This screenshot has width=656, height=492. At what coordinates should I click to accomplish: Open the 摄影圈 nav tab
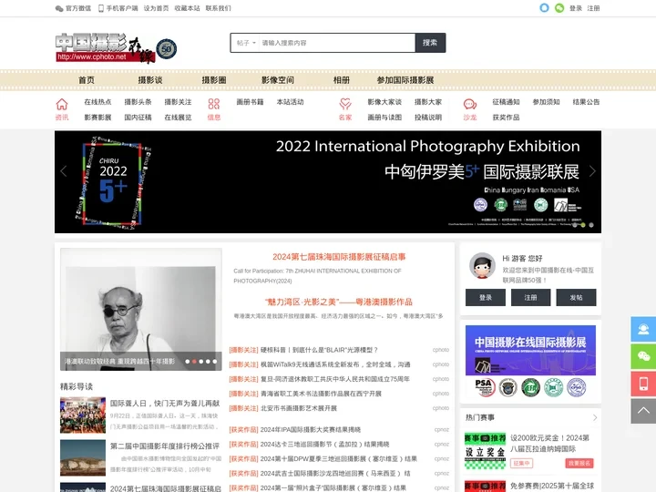214,80
